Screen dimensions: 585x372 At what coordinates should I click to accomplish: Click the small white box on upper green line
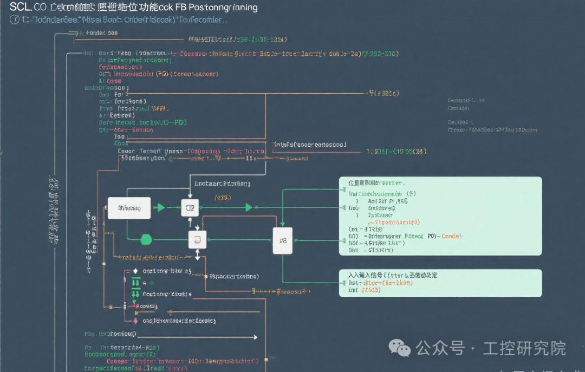coord(190,208)
